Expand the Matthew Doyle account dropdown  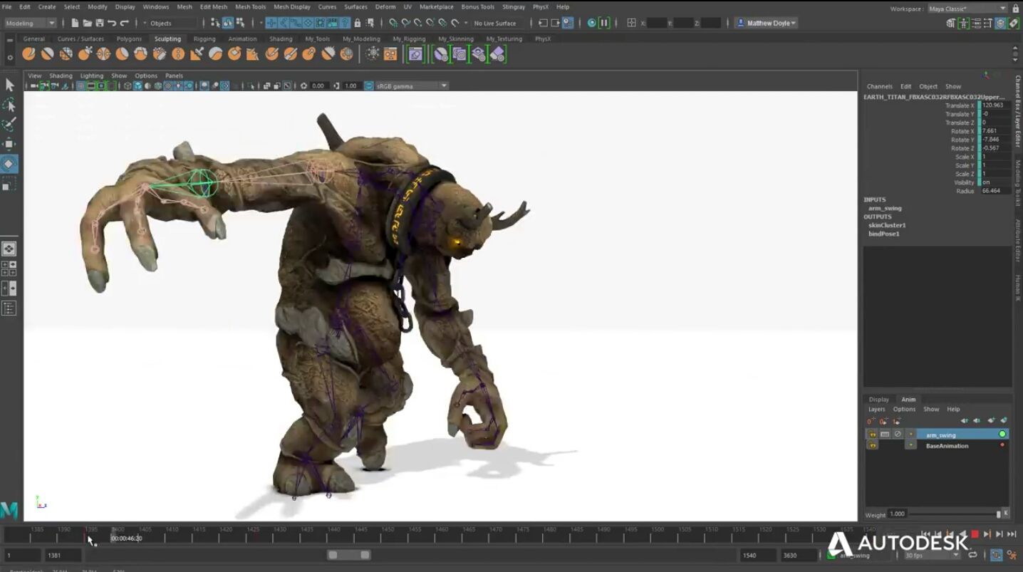coord(767,23)
